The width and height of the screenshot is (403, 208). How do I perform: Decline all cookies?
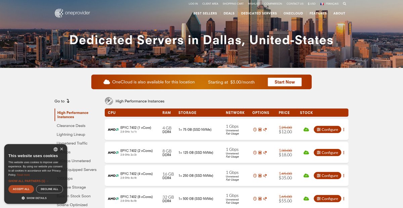(49, 189)
